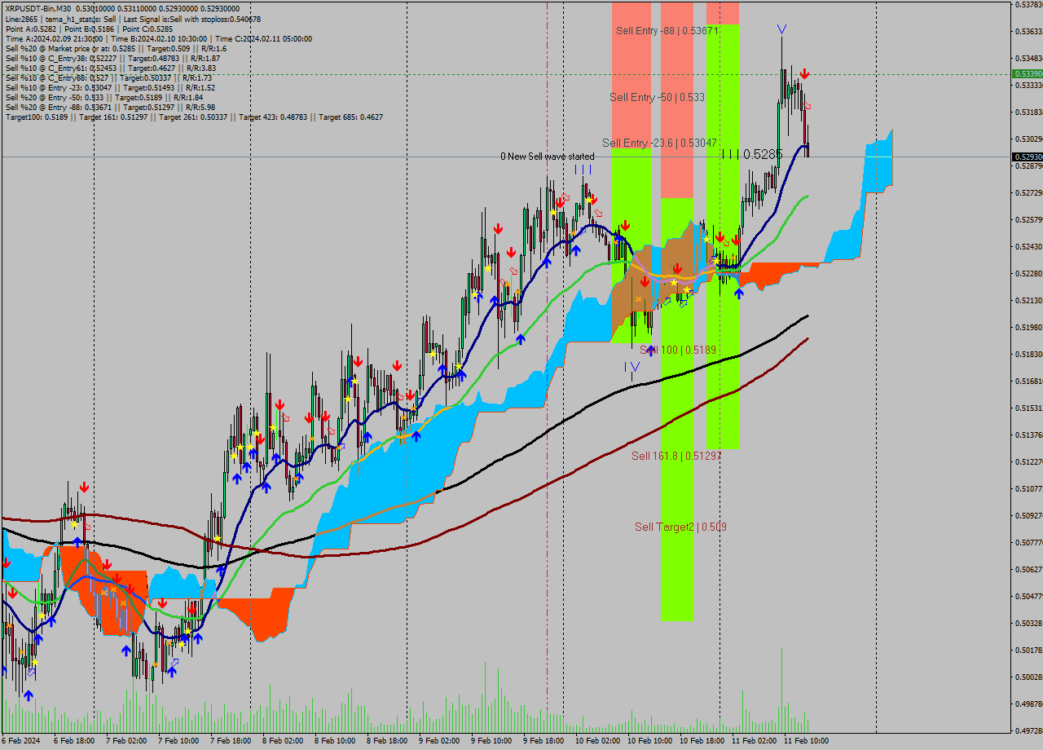Click the 0.50627 price axis label
The width and height of the screenshot is (1043, 750).
[x=1028, y=570]
